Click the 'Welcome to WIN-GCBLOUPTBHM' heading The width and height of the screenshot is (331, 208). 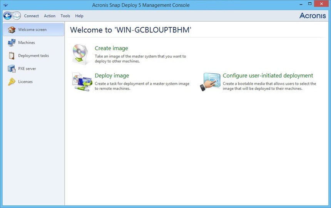coord(131,30)
